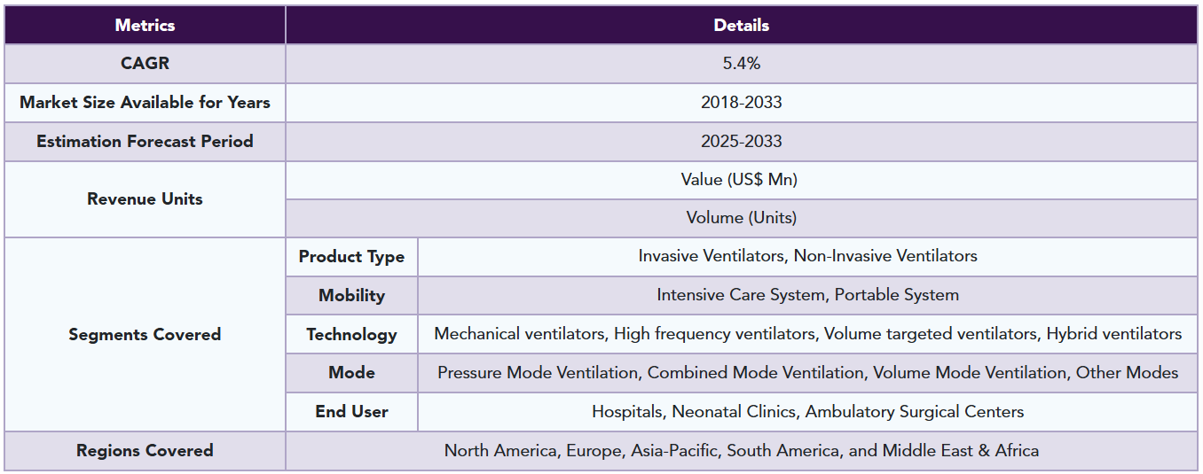Click the Details column header
The width and height of the screenshot is (1203, 474).
741,26
